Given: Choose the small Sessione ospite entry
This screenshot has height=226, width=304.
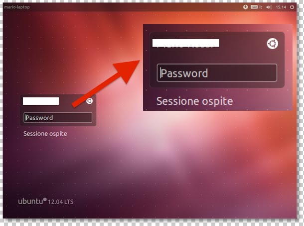Looking at the screenshot, I should [45, 134].
